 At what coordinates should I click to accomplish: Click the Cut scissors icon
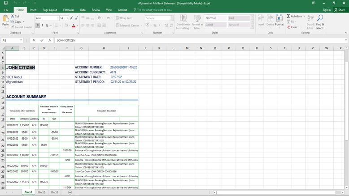click(x=12, y=16)
